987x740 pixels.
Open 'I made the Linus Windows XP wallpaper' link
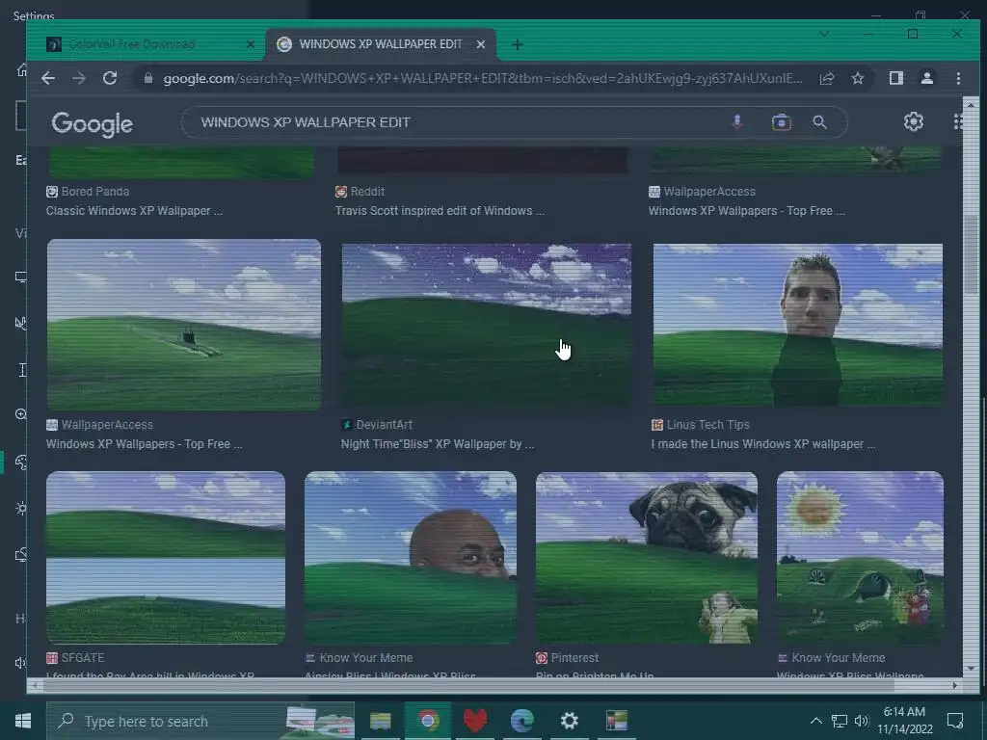click(x=763, y=444)
